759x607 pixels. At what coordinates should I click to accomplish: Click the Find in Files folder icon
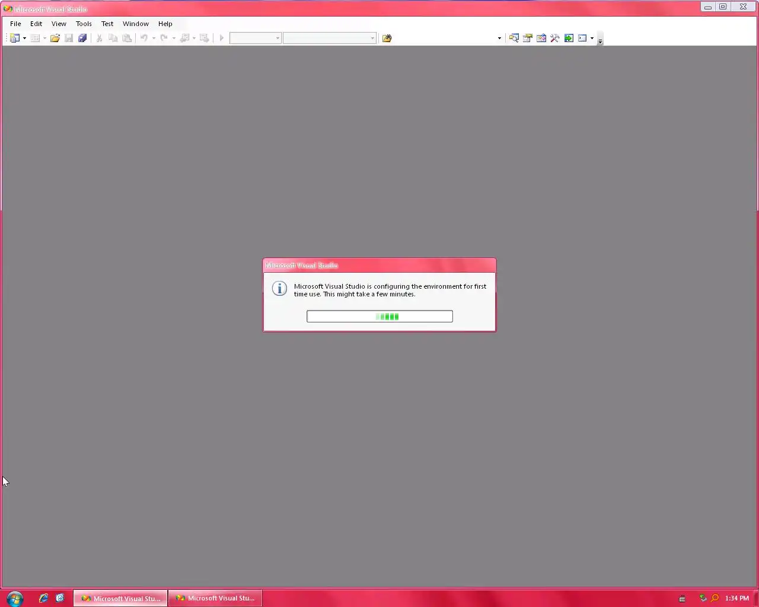point(387,38)
